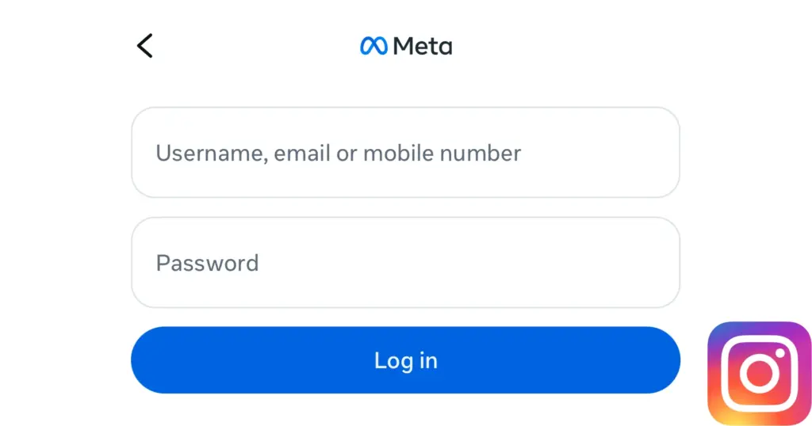Click the "Username, email or mobile number" placeholder

coord(338,152)
